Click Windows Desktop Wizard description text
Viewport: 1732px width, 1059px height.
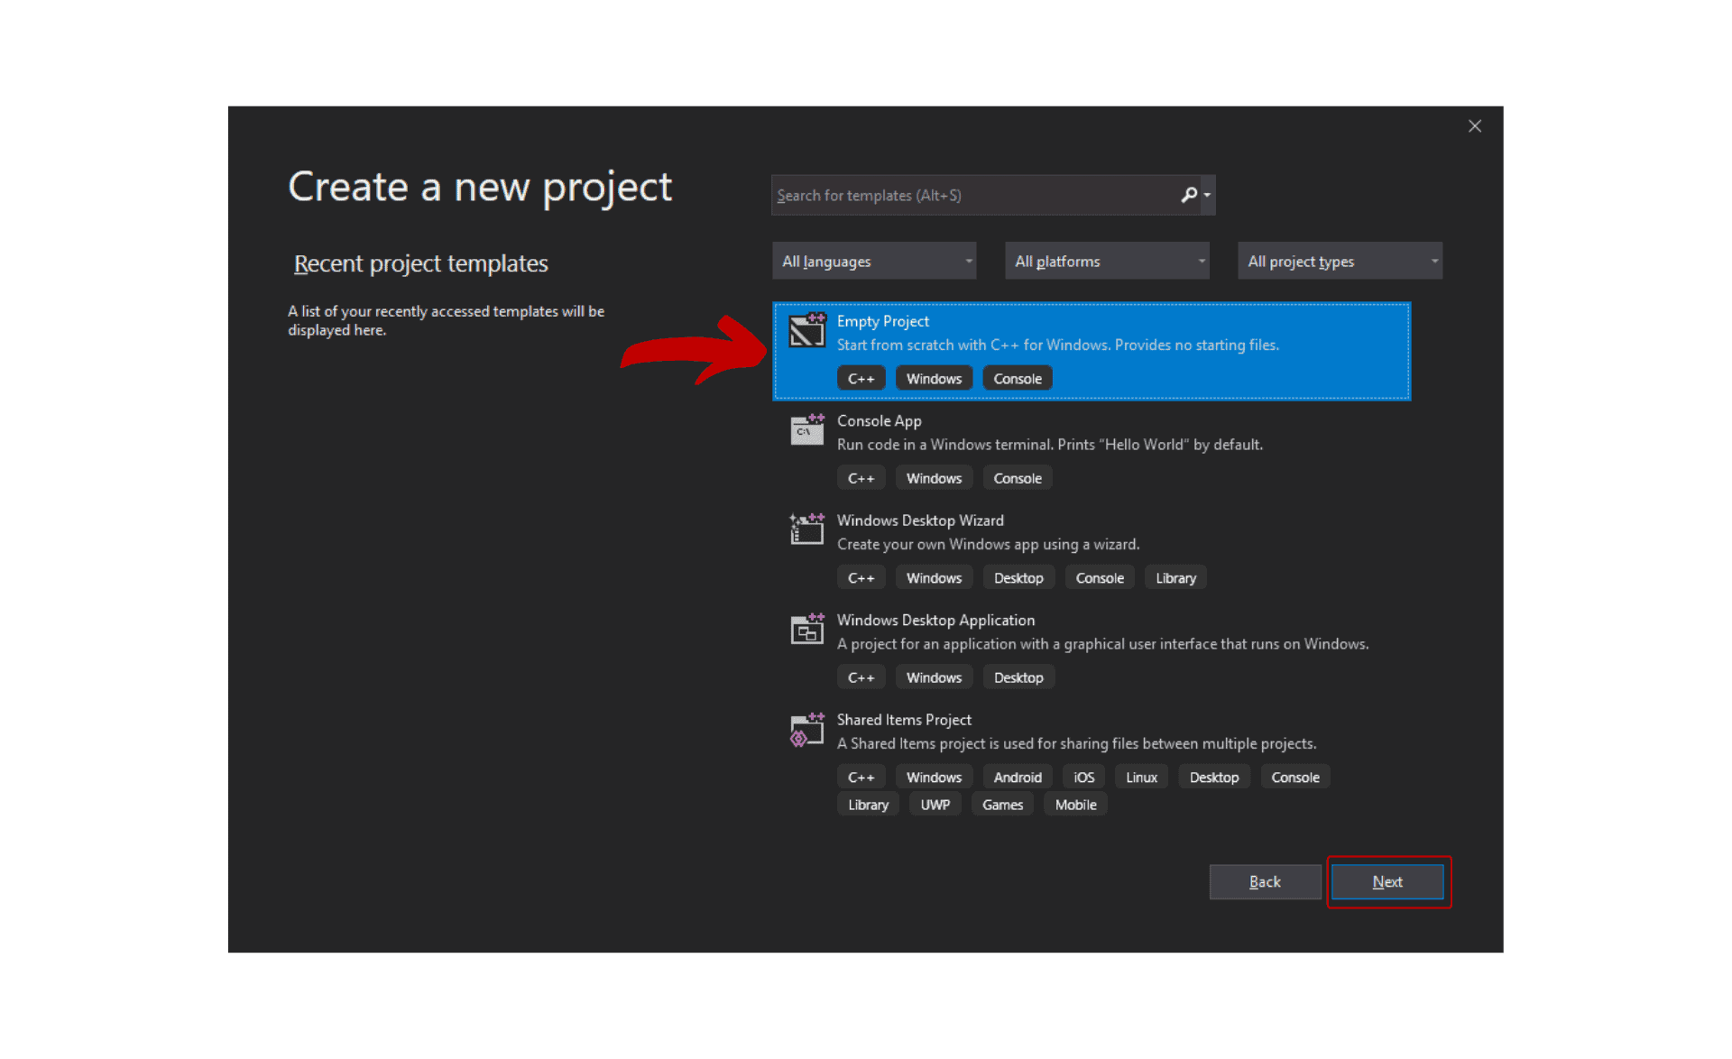click(x=988, y=544)
